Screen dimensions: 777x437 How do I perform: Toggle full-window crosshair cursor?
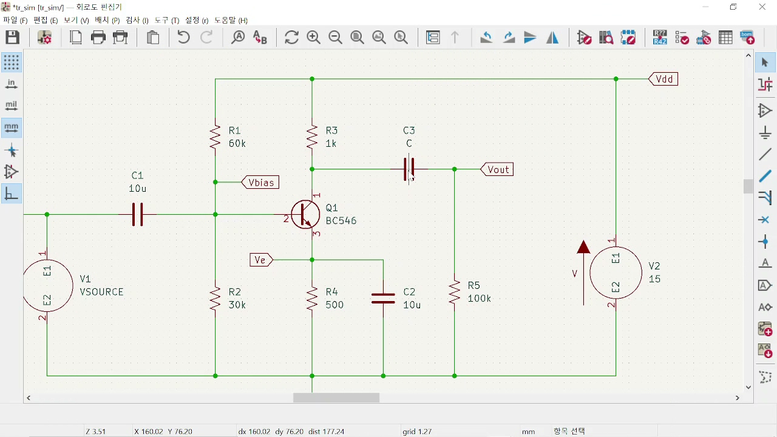point(11,150)
